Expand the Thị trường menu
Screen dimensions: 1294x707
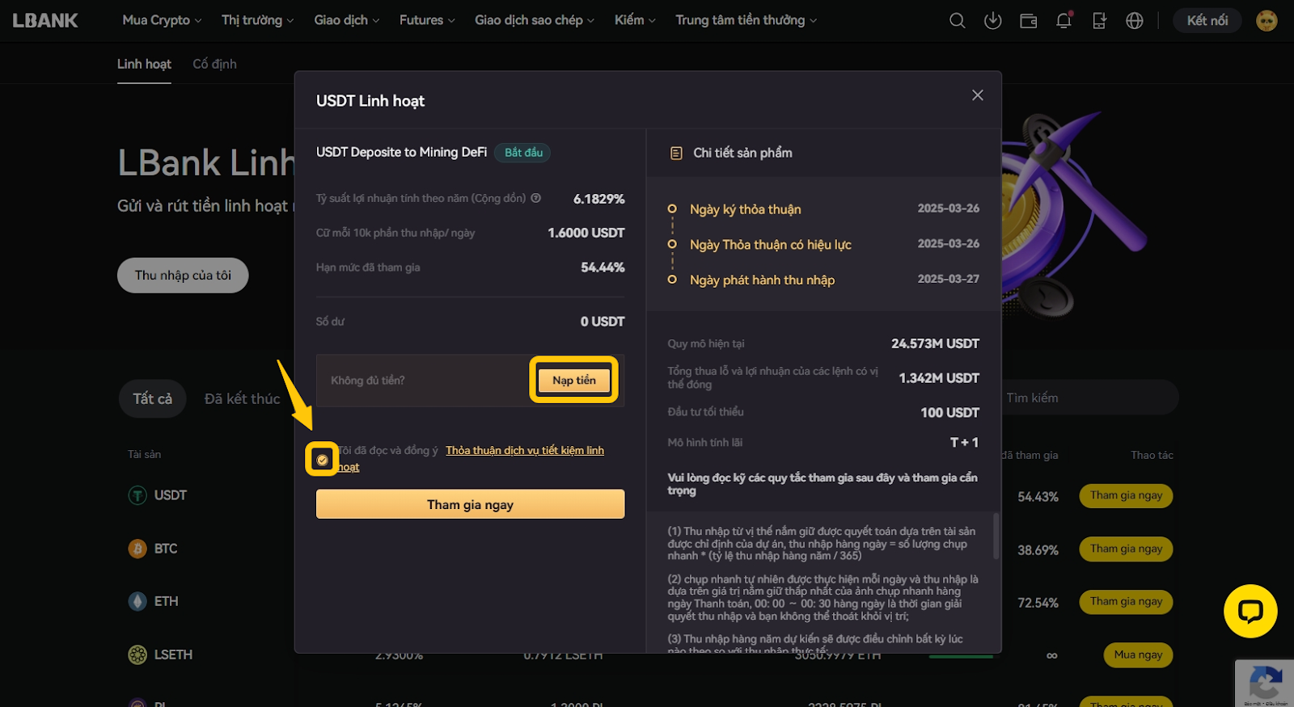point(257,20)
